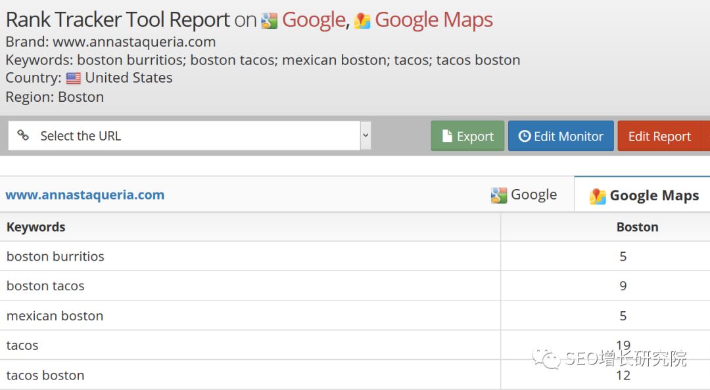The image size is (710, 390).
Task: Click the United States flag icon
Action: (x=74, y=78)
